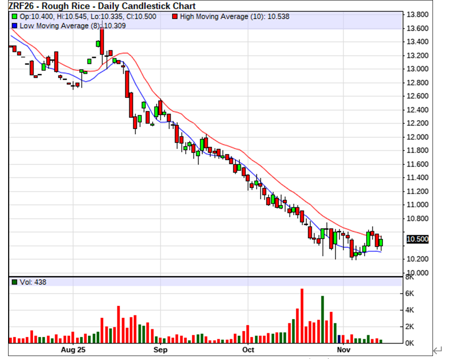
Task: Select the Oct label on the time axis
Action: point(248,350)
